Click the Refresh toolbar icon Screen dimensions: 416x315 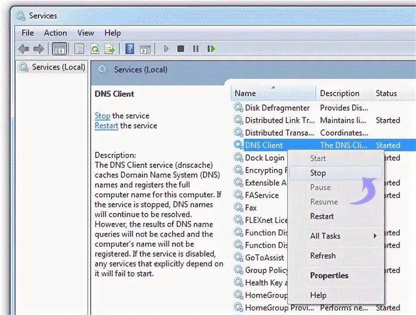[x=95, y=49]
